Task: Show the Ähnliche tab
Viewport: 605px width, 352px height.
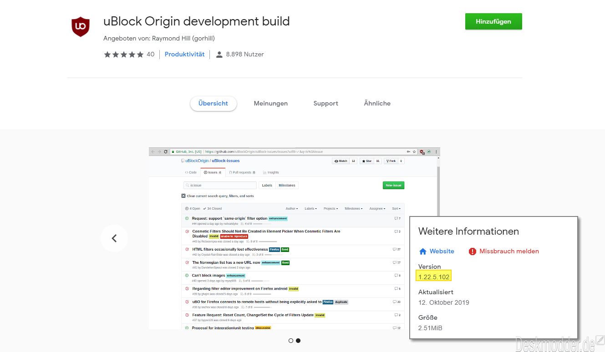Action: (x=377, y=103)
